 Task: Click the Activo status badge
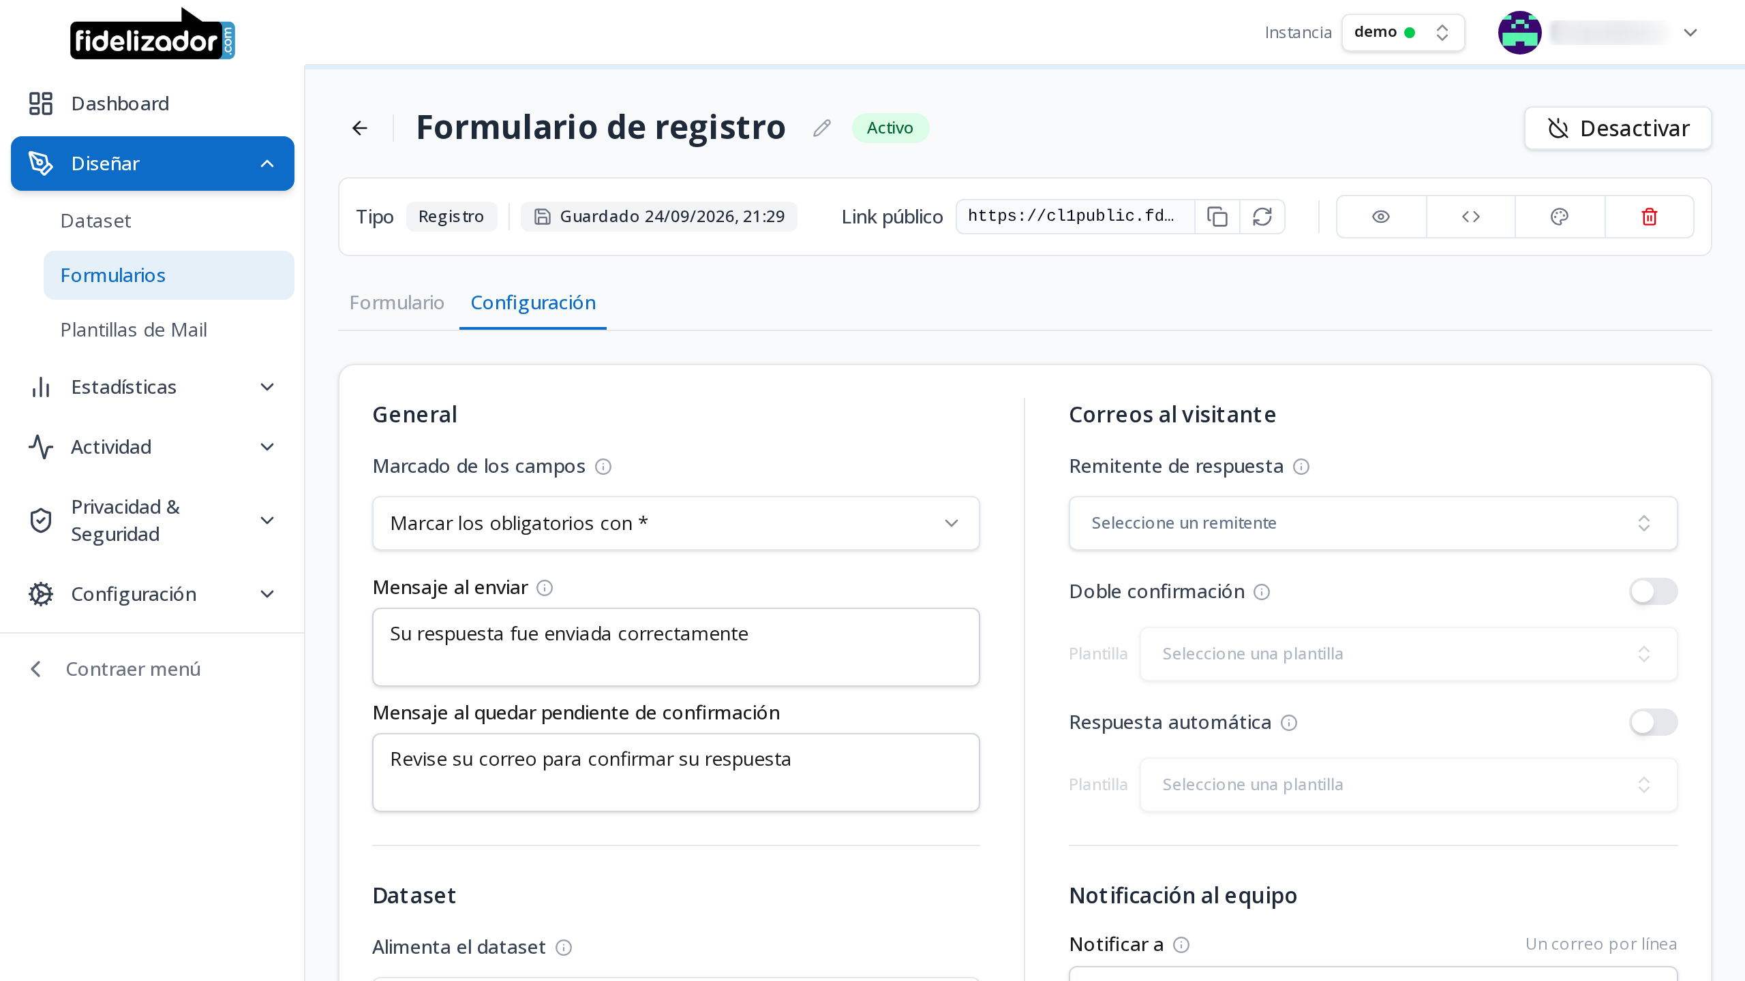point(890,128)
